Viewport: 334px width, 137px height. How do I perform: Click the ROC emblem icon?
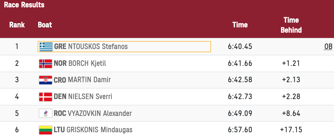coord(46,113)
